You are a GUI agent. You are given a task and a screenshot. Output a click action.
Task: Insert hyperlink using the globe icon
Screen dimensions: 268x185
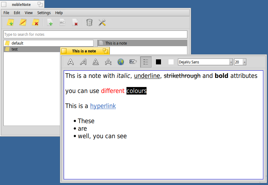pos(121,62)
